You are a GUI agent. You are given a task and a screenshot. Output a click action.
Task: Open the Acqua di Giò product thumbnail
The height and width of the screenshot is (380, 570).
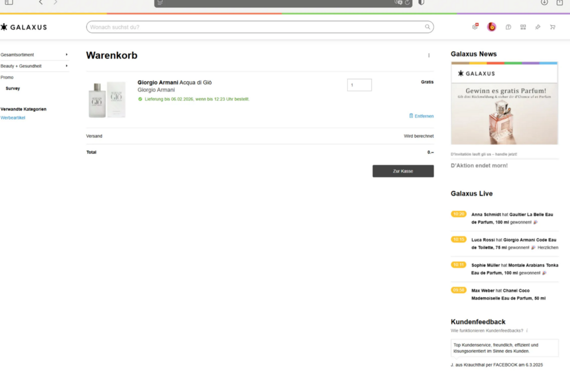coord(107,99)
